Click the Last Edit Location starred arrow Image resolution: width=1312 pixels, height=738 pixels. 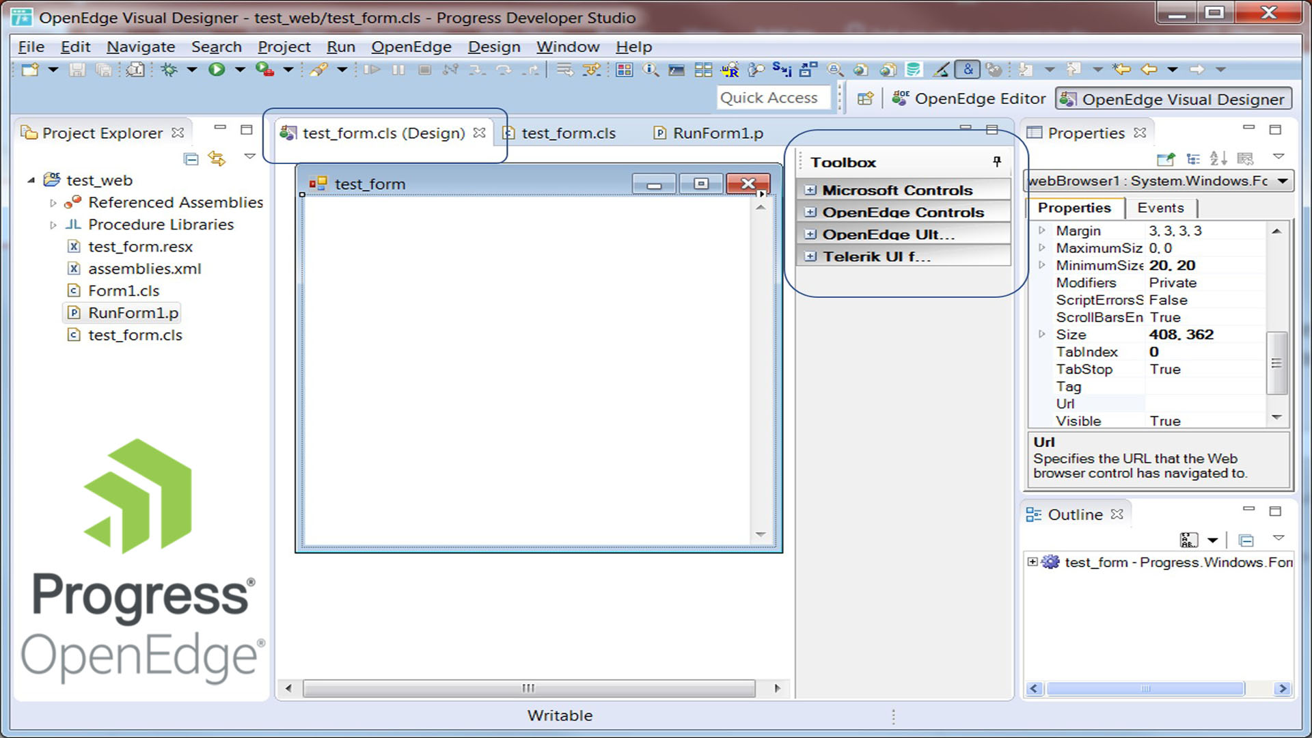click(x=1121, y=70)
